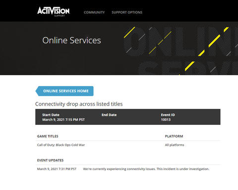The height and width of the screenshot is (190, 238).
Task: Select 'Call of Duty: Black Ops Cold War' row
Action: pos(128,145)
